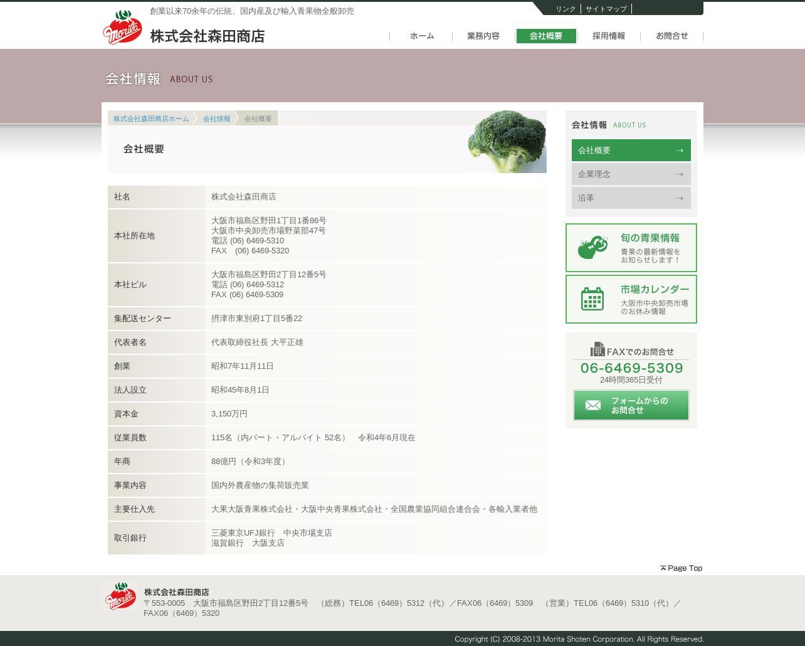
Task: Go to 沿革 in the sidebar
Action: (x=631, y=198)
